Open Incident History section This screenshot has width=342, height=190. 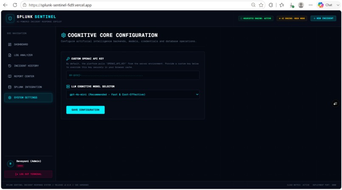tap(28, 66)
